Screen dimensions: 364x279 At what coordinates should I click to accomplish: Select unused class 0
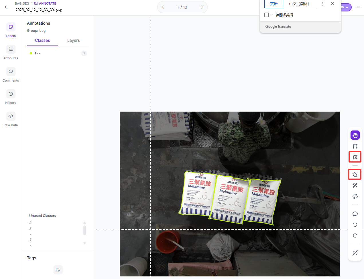[x=30, y=223]
